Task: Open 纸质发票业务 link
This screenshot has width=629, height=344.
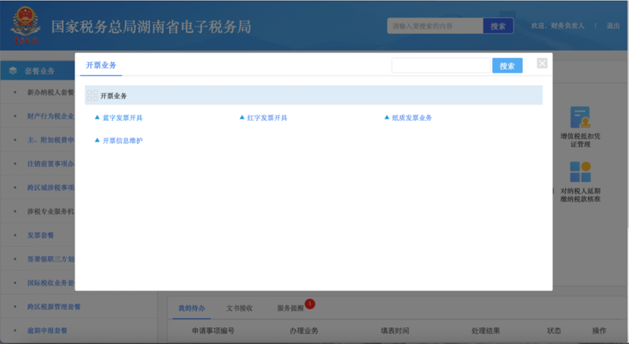Action: point(412,118)
